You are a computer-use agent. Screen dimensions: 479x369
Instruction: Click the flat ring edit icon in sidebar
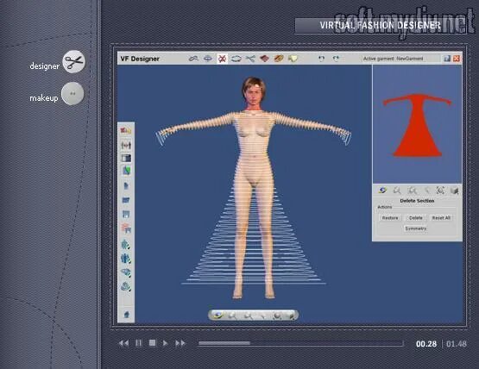pos(126,272)
